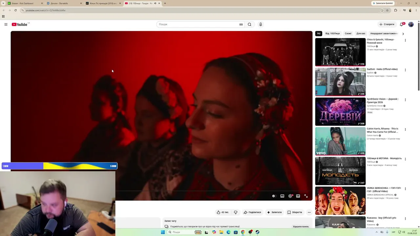Click Запитати Gemini button
420x236 pixels.
pyautogui.click(x=383, y=3)
